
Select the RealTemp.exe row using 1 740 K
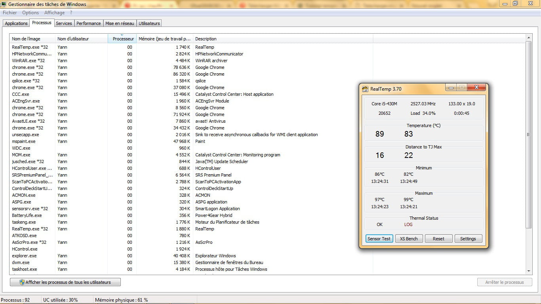point(191,47)
